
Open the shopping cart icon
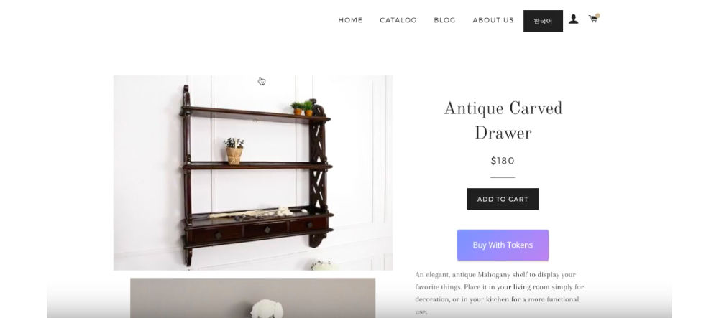(593, 19)
